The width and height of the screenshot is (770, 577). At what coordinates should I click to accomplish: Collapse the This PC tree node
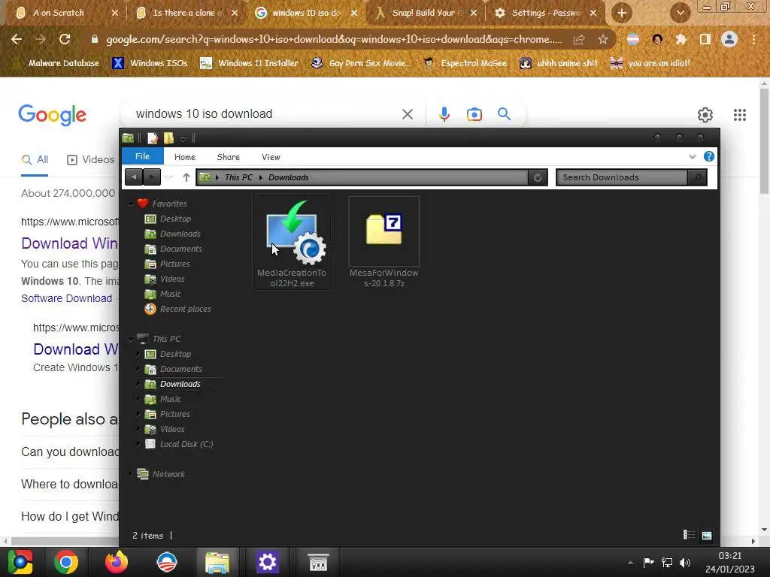[131, 339]
